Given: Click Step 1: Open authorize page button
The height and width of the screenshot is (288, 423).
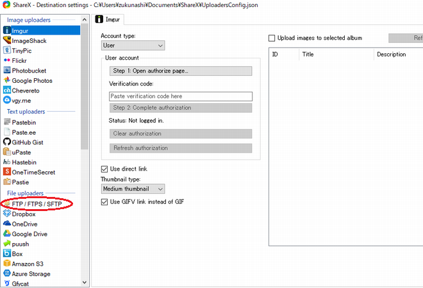Looking at the screenshot, I should [181, 71].
